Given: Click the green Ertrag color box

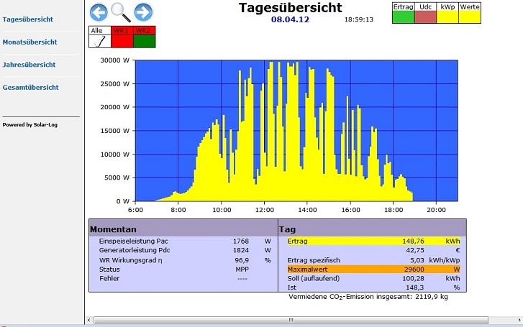Looking at the screenshot, I should 403,17.
